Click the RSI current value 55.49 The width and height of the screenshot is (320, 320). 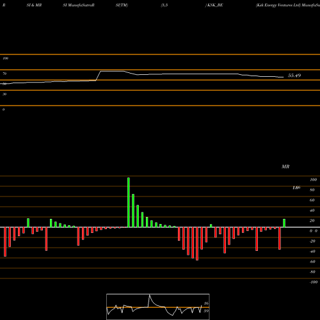294,76
